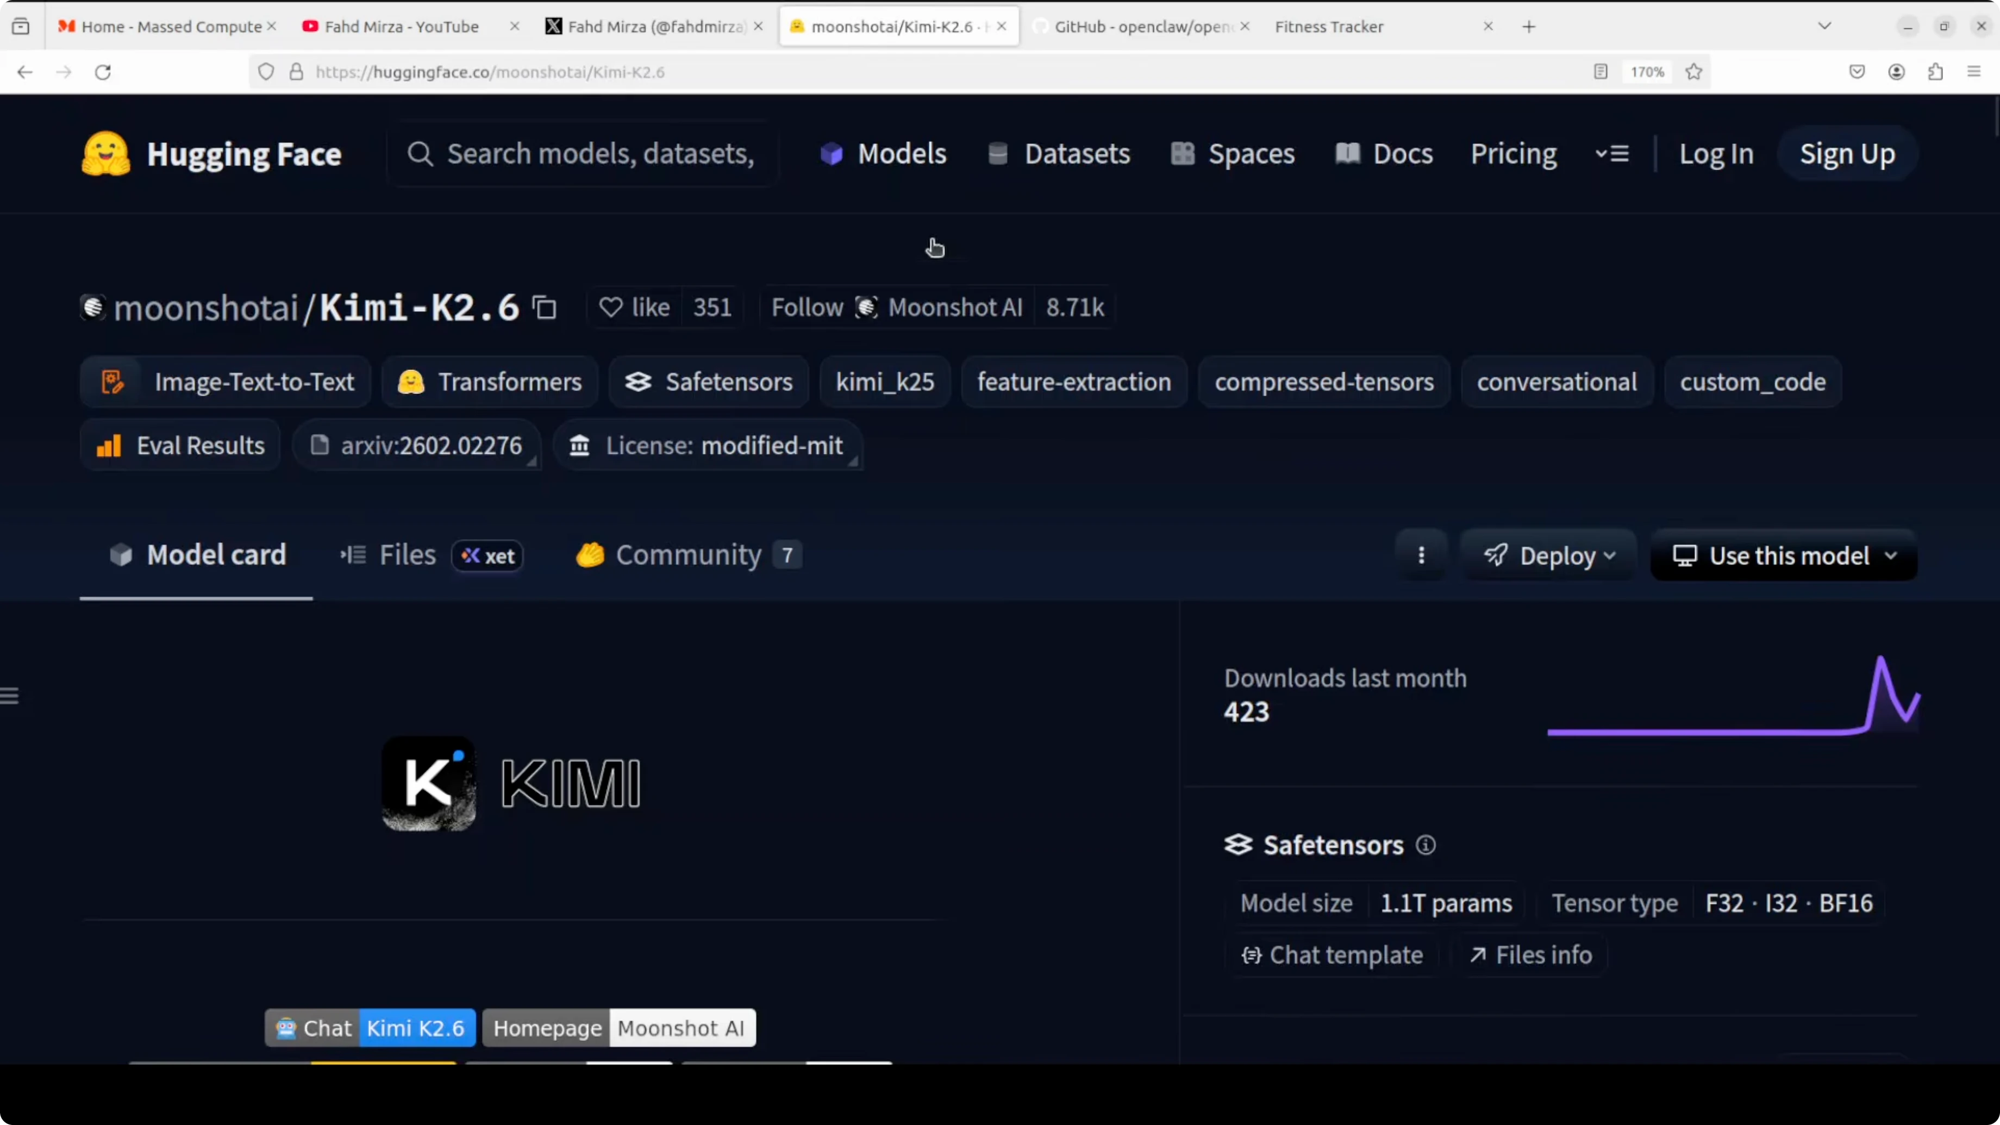The width and height of the screenshot is (2000, 1125).
Task: Open the Community tab
Action: click(x=687, y=555)
